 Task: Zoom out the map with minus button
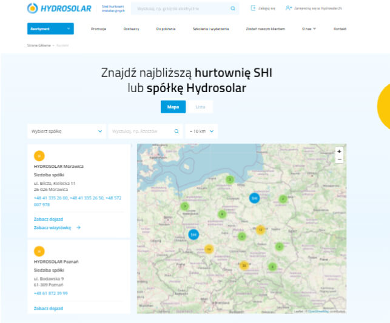(x=339, y=159)
